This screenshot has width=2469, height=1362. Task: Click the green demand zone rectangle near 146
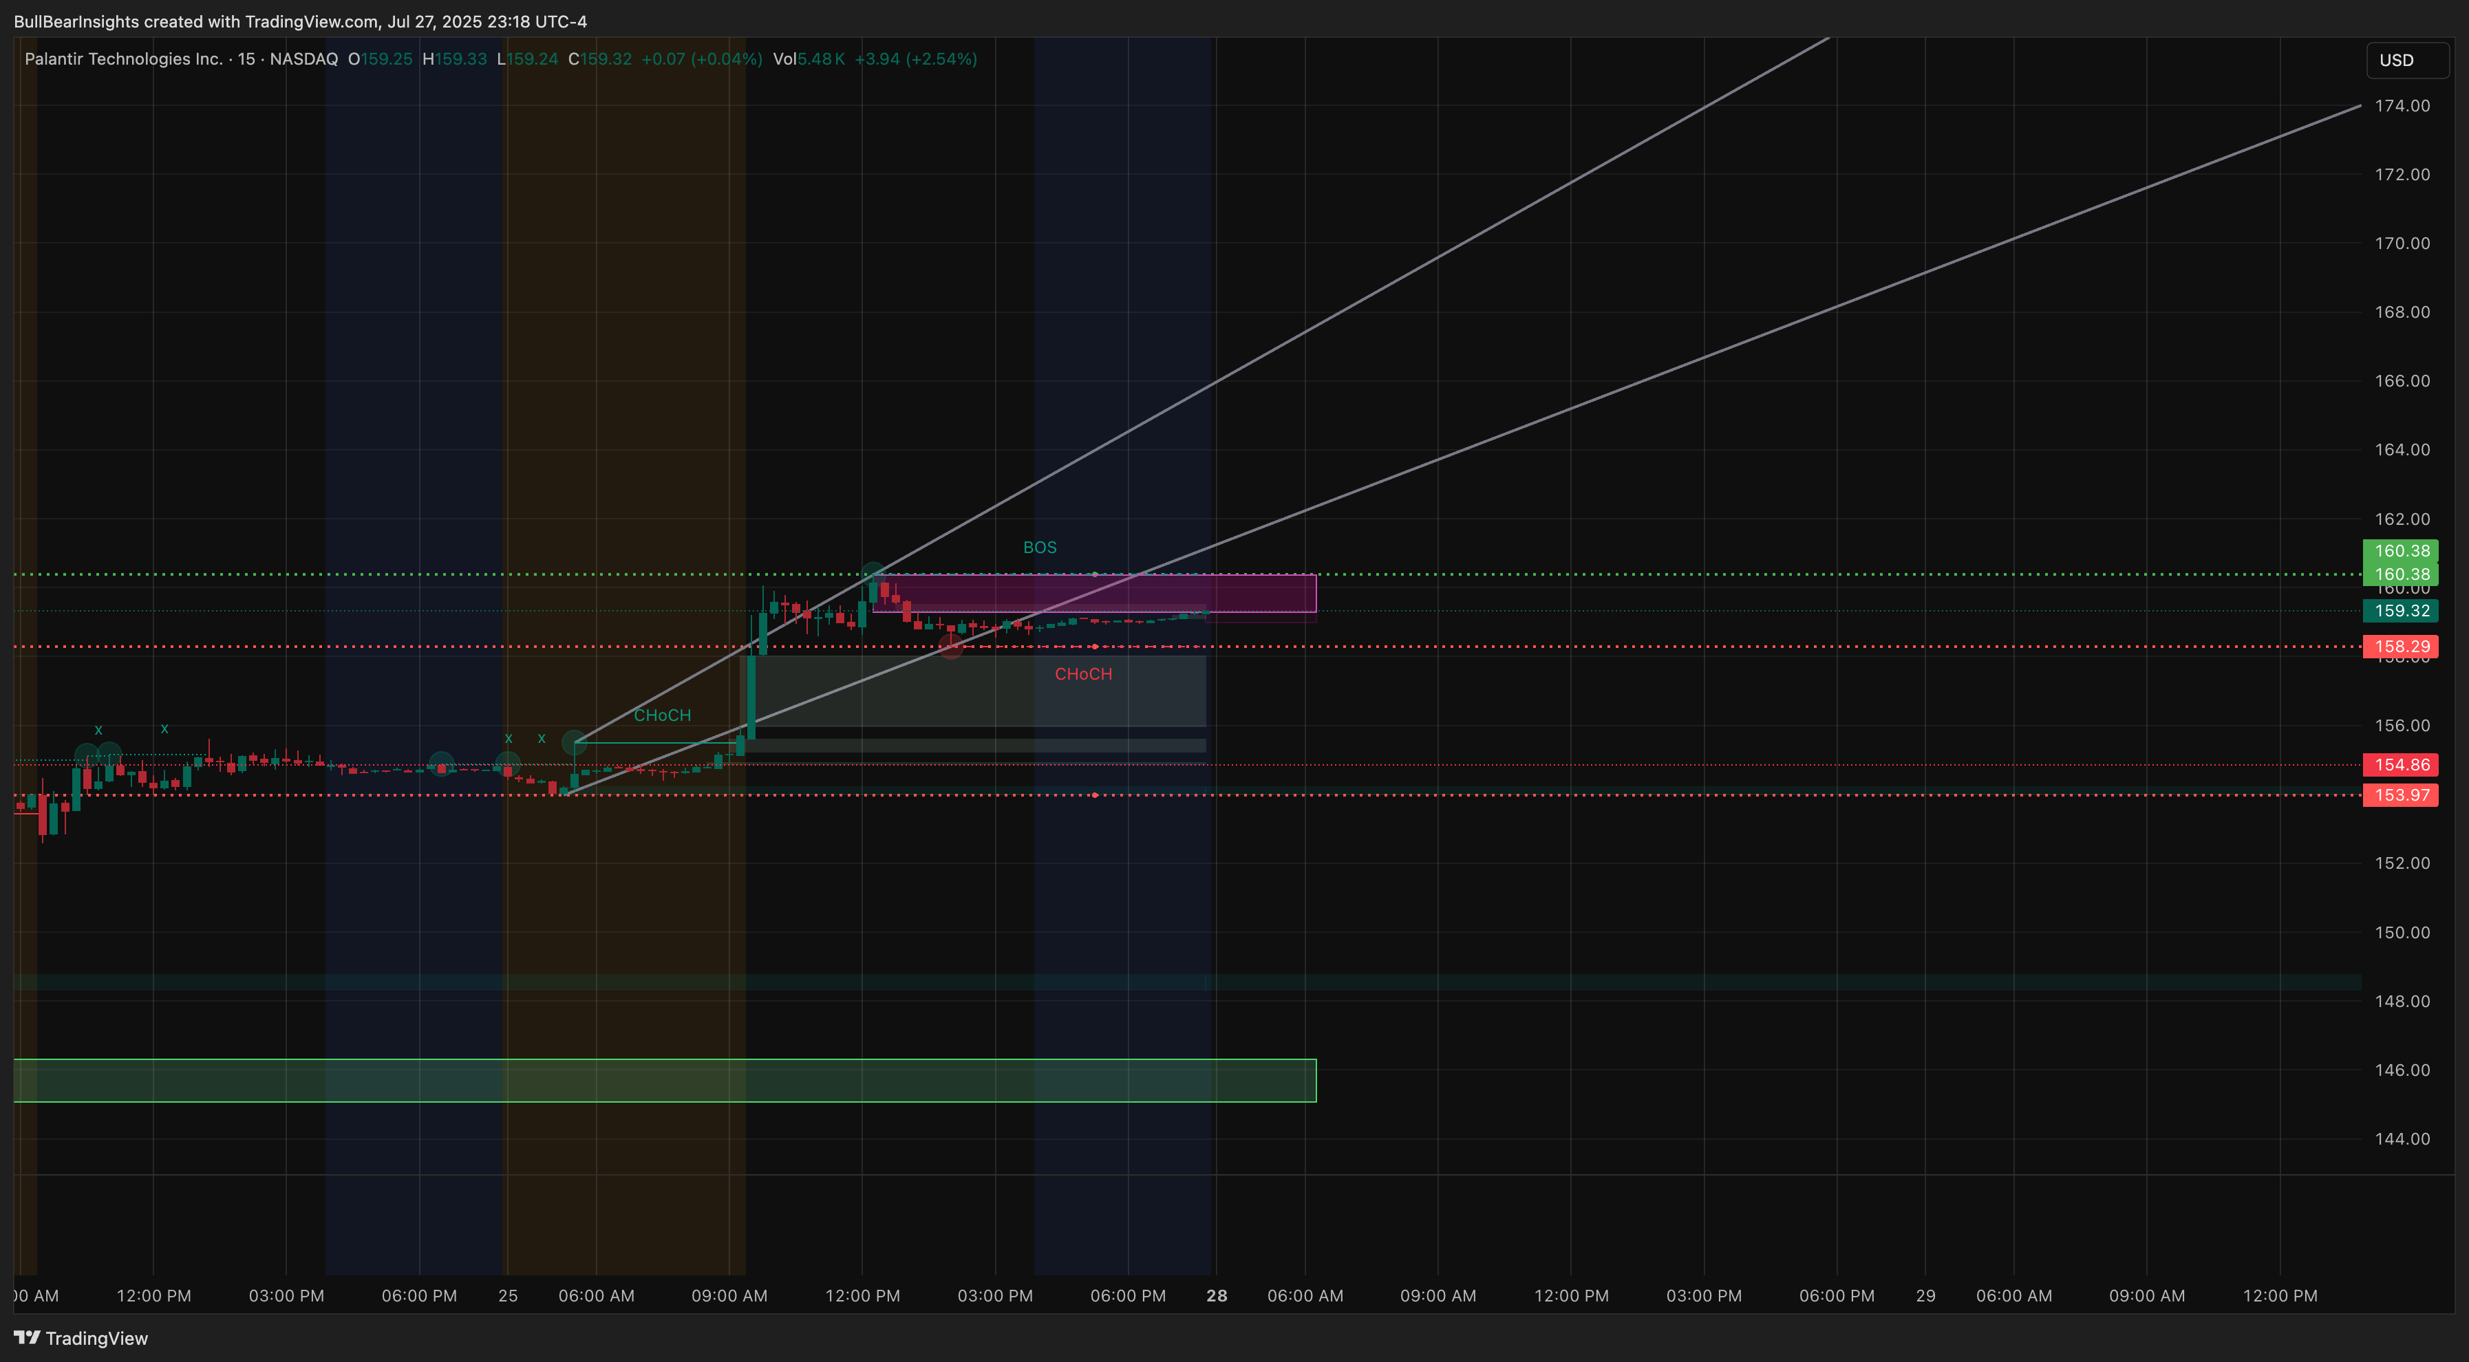click(x=664, y=1081)
